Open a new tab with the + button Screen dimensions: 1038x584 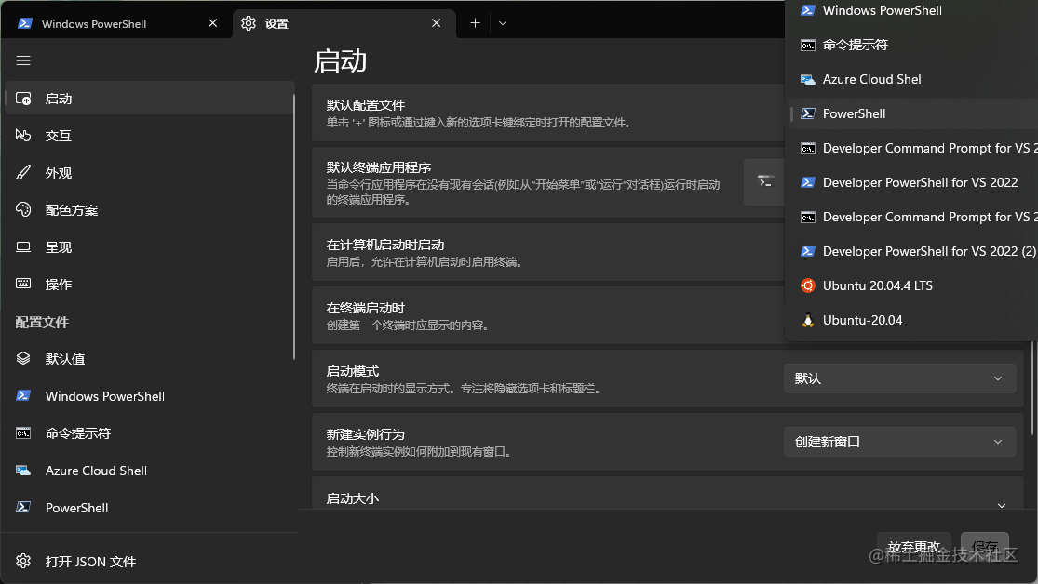[x=474, y=23]
